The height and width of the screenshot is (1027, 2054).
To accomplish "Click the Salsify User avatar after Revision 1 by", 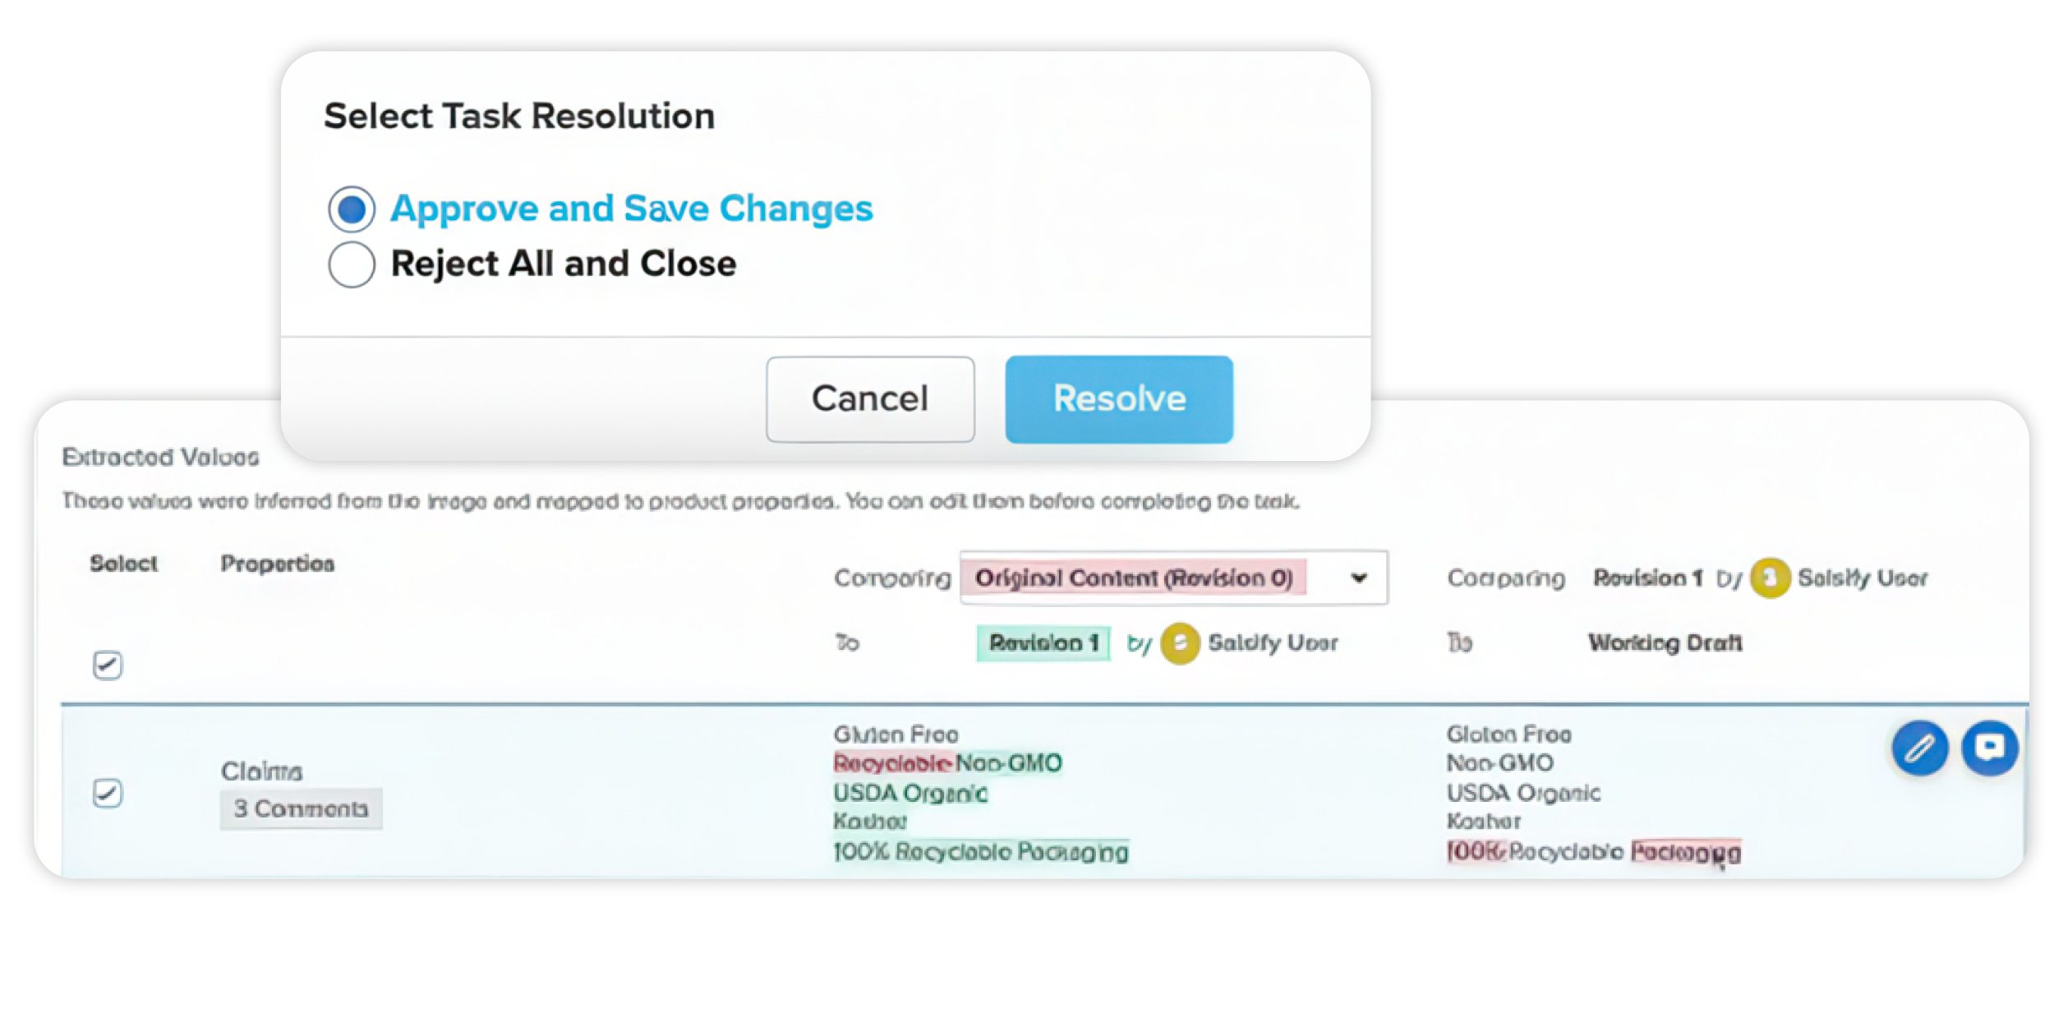I will pyautogui.click(x=1770, y=578).
